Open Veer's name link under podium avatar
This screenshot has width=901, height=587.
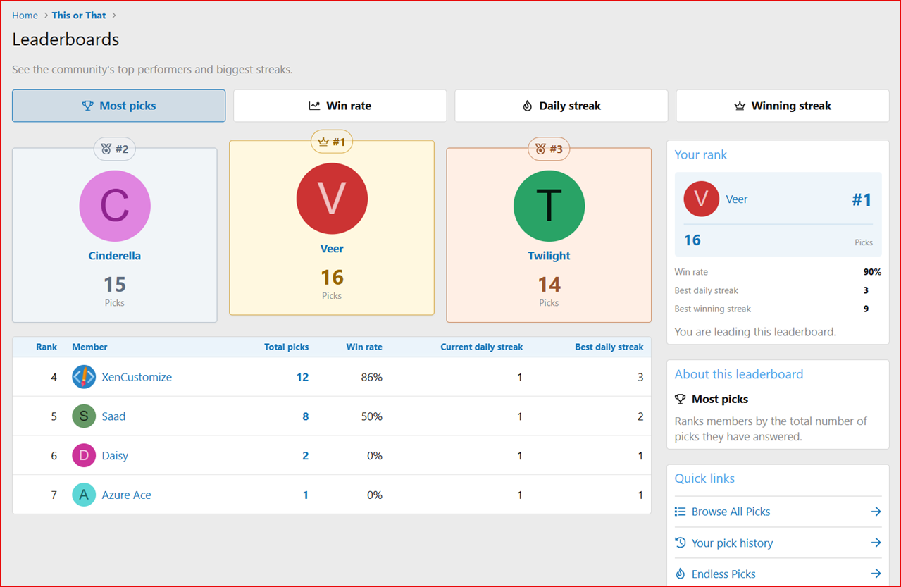(332, 249)
